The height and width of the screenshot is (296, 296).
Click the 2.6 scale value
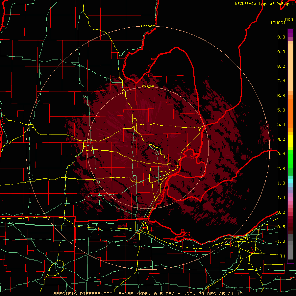point(281,169)
